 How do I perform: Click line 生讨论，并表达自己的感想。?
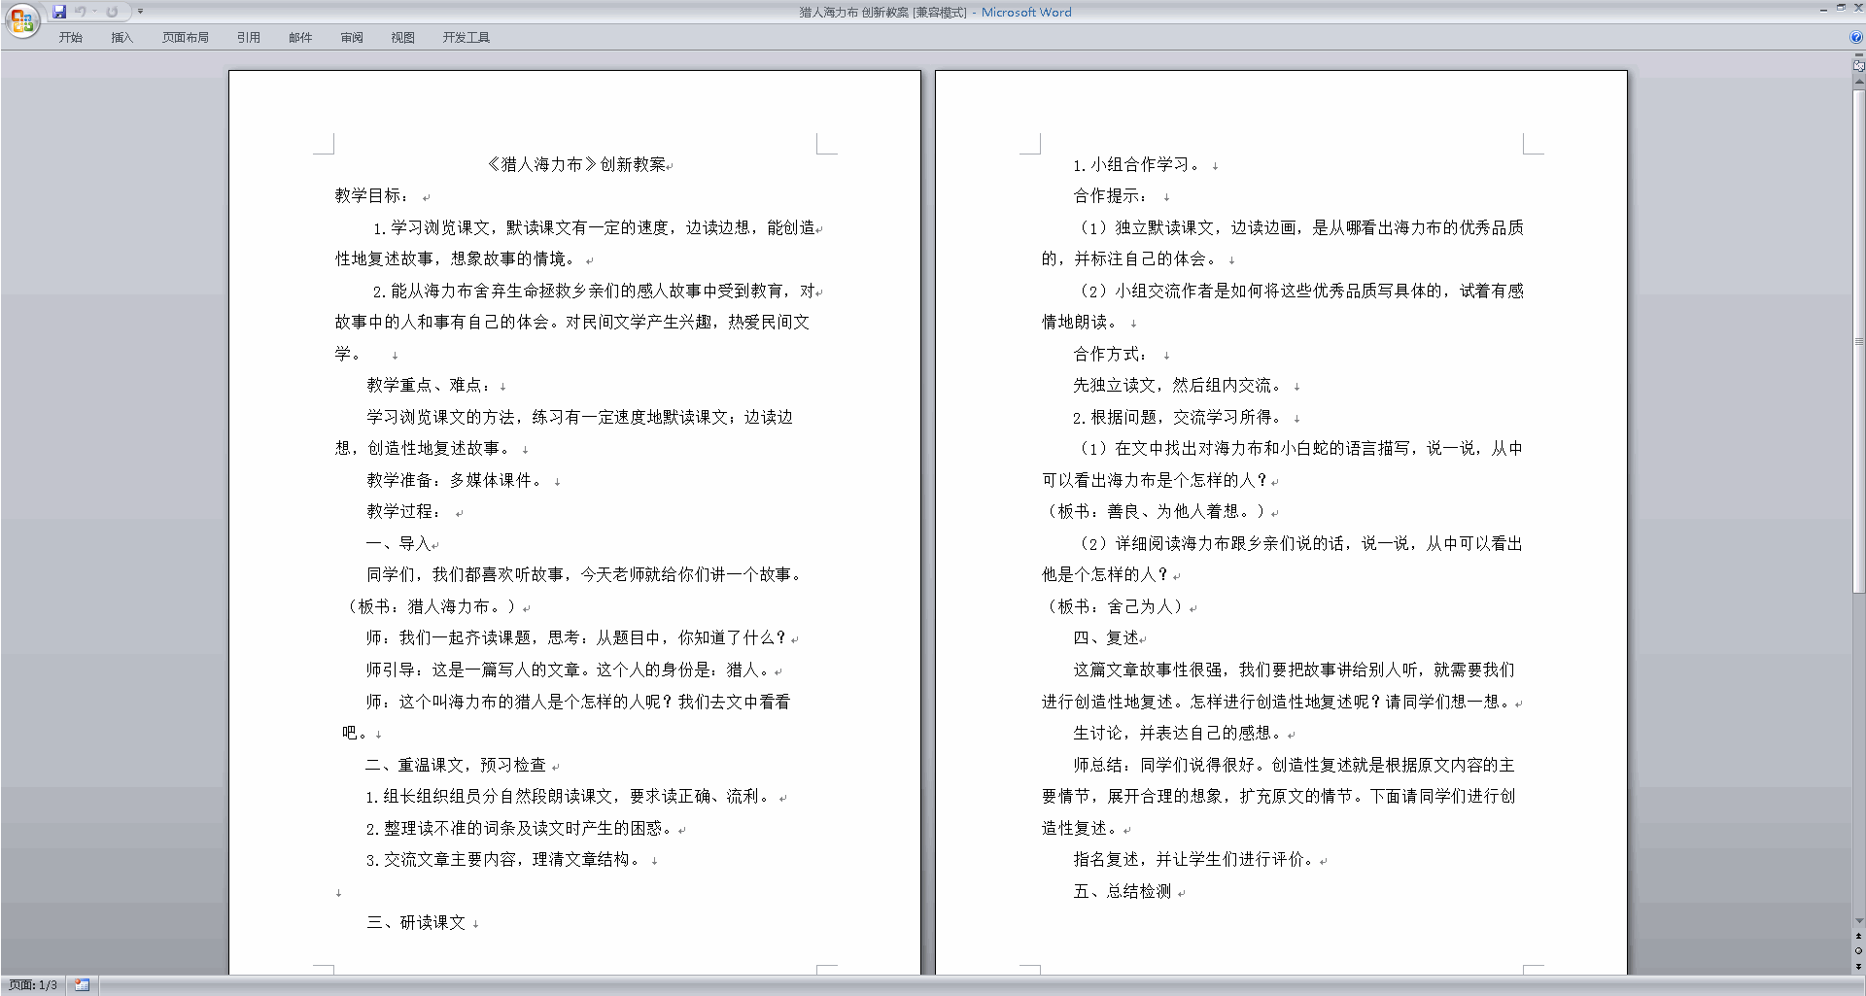[1180, 733]
